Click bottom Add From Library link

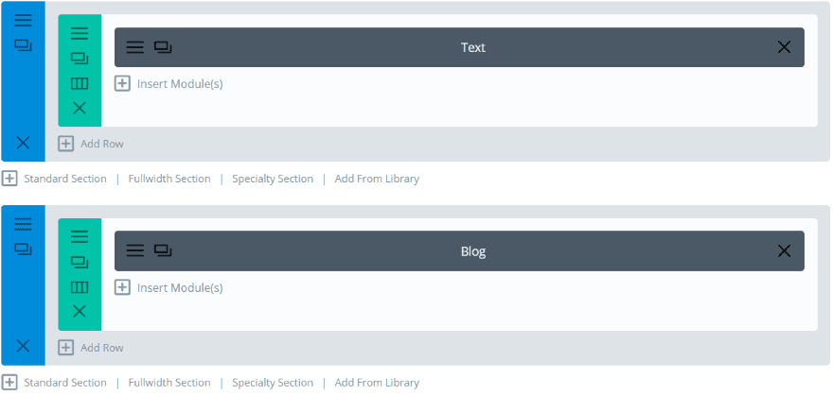(377, 383)
